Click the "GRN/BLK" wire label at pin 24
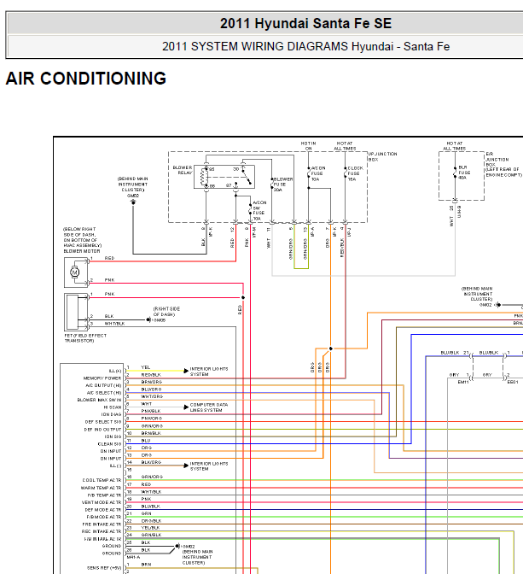The width and height of the screenshot is (523, 574). (x=151, y=535)
